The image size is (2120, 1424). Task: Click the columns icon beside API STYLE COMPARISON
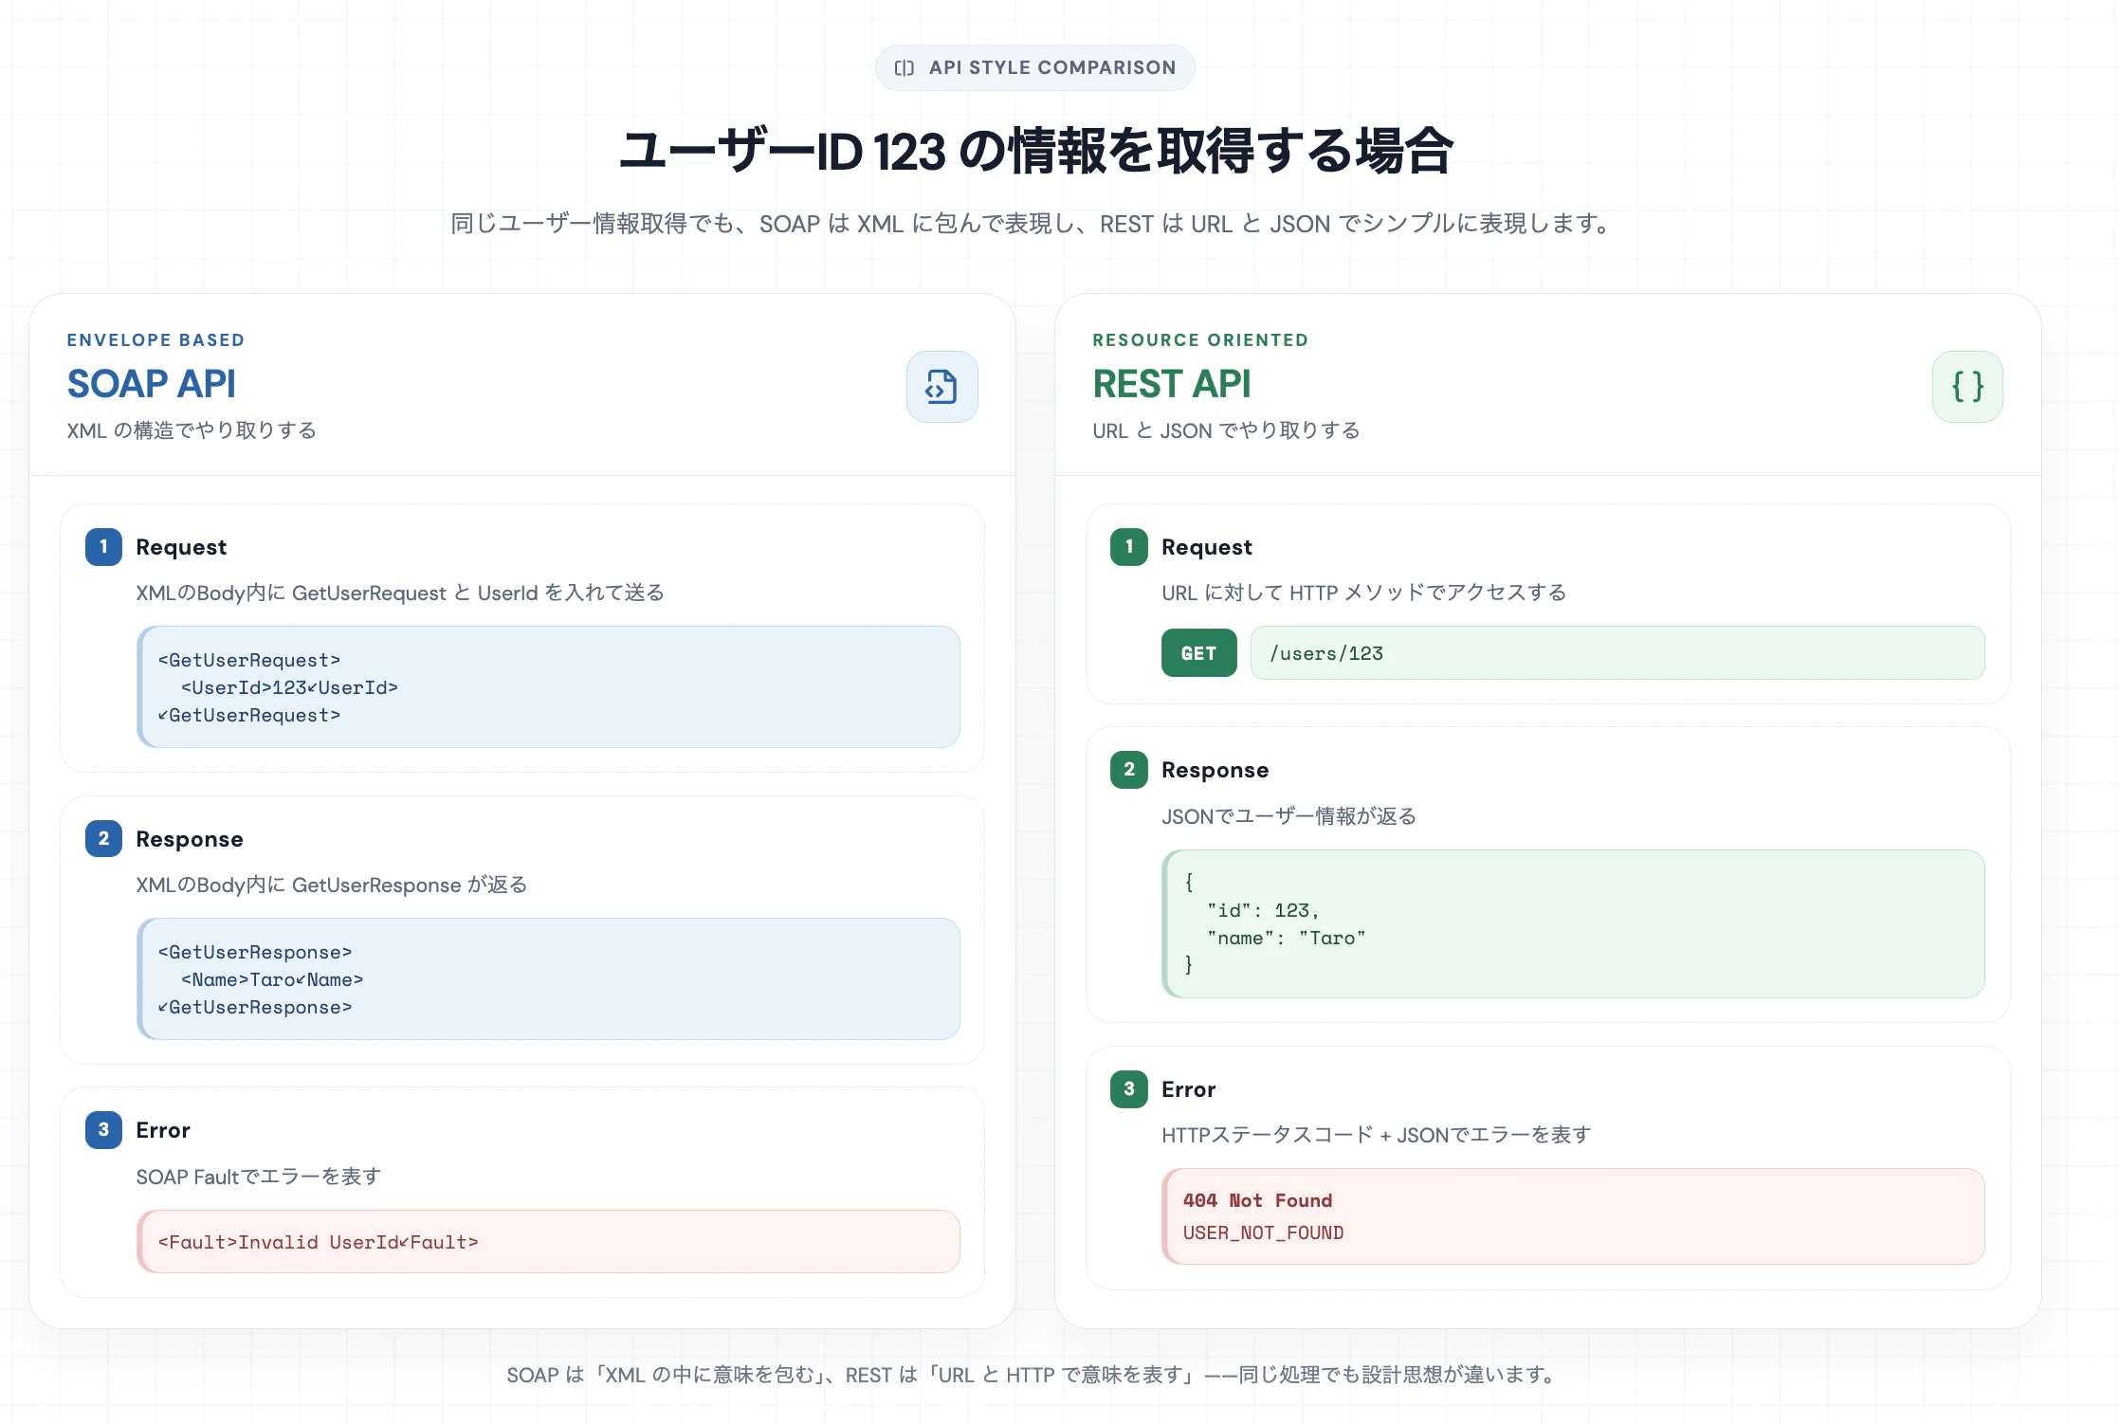[905, 67]
